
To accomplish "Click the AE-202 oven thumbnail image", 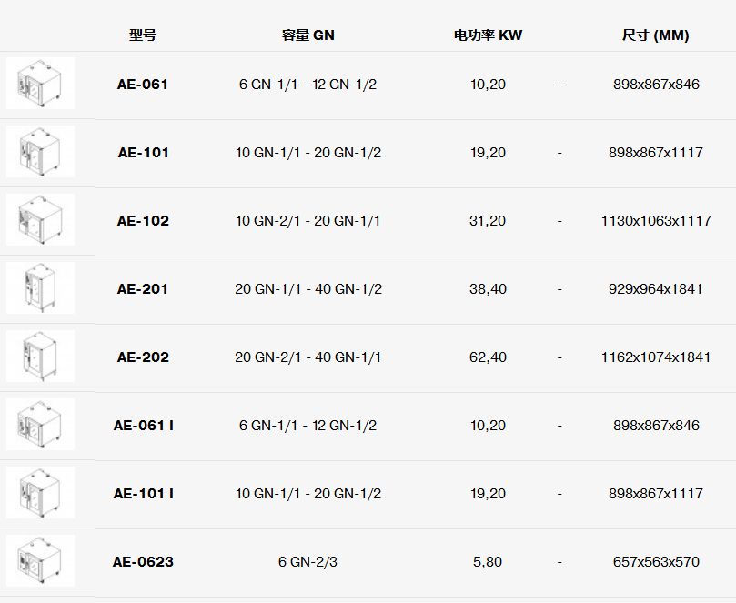I will pos(40,357).
